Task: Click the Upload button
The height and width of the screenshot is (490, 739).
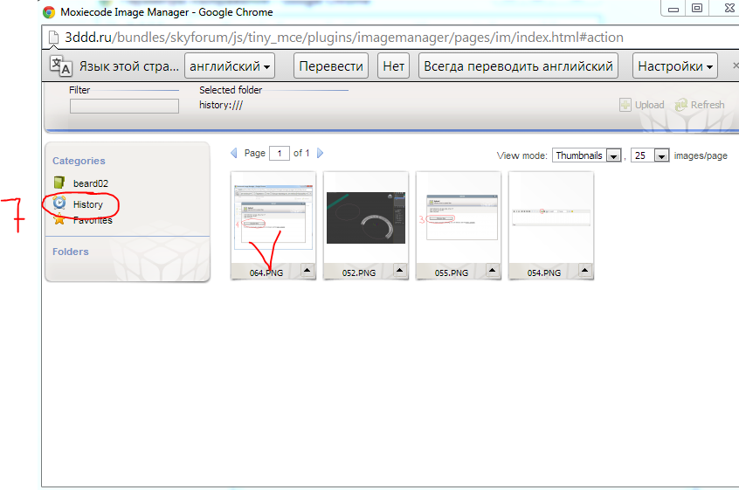Action: coord(642,105)
